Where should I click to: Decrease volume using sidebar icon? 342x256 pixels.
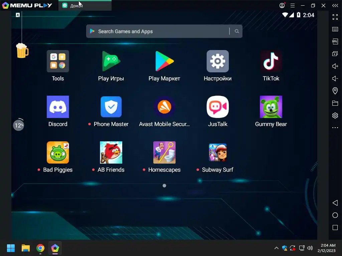335,78
